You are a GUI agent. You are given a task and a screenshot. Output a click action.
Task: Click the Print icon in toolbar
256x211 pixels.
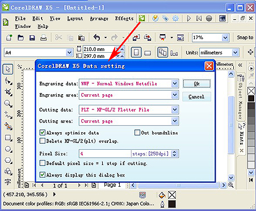click(x=43, y=38)
